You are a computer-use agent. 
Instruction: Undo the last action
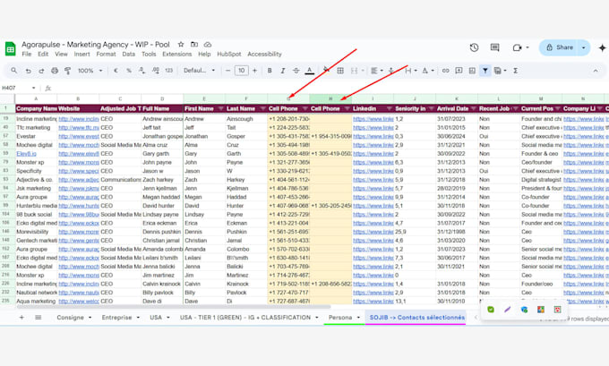coord(28,71)
